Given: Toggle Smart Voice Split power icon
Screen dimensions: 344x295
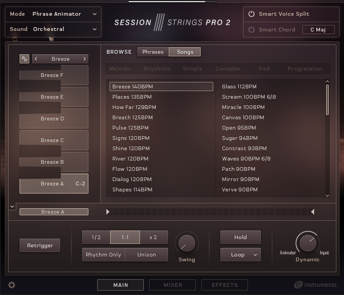Looking at the screenshot, I should click(x=251, y=14).
